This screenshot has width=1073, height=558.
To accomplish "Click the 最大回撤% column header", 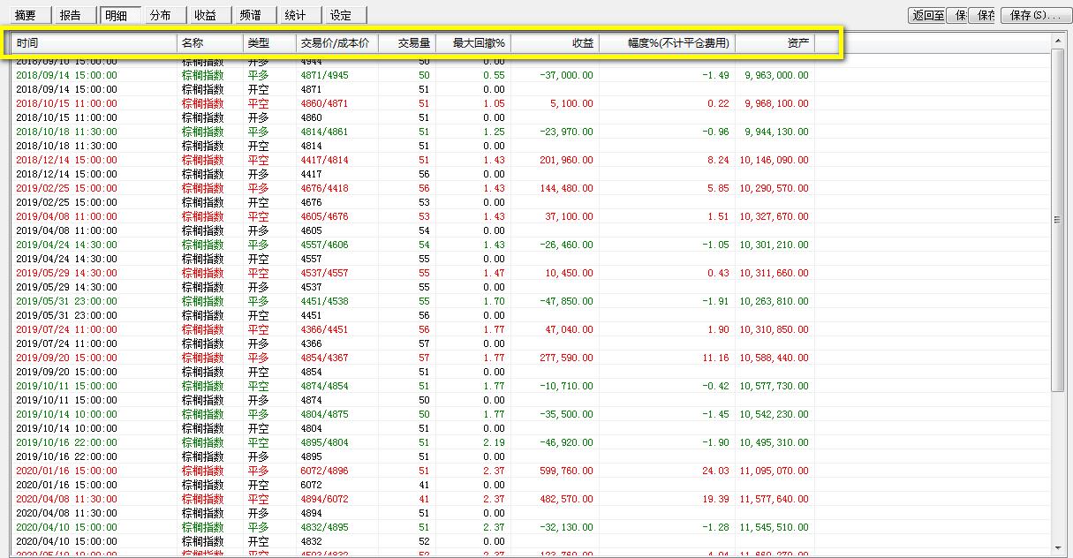I will [x=472, y=43].
